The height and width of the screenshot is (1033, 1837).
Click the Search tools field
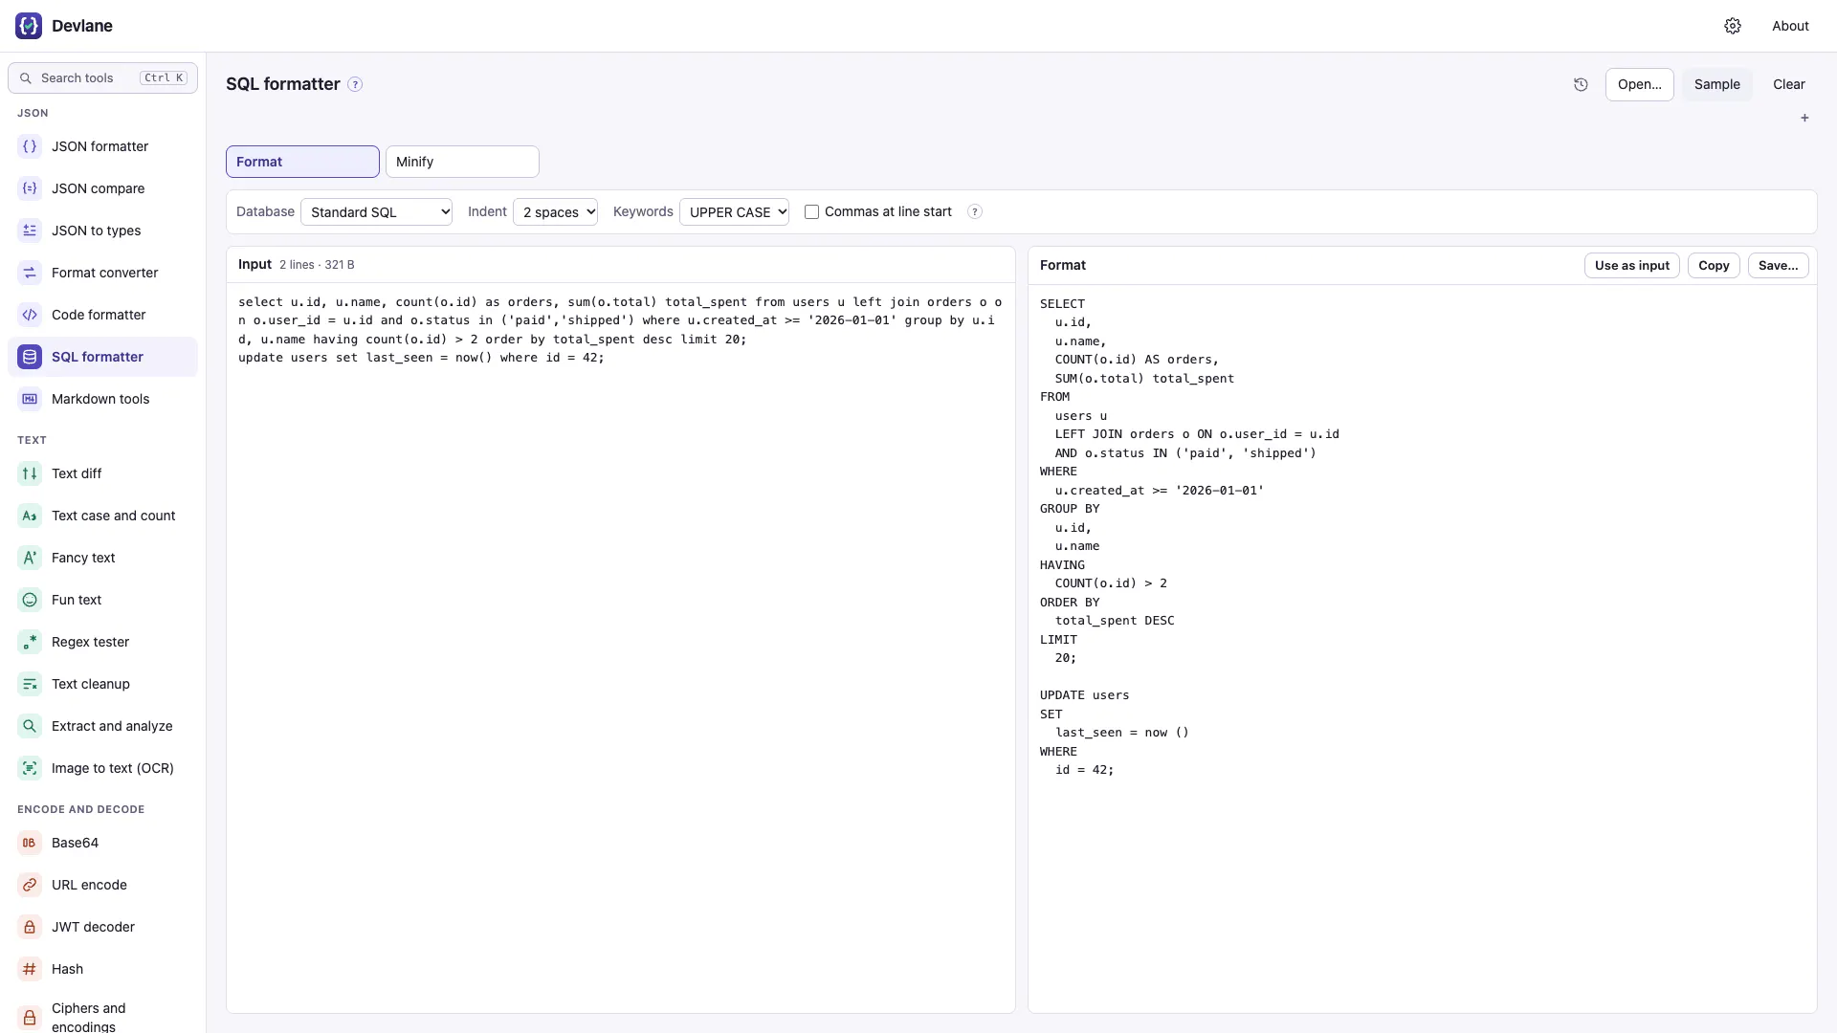click(102, 77)
